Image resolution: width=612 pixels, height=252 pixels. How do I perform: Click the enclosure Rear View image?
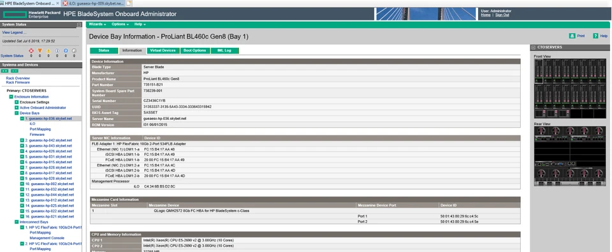[x=570, y=156]
